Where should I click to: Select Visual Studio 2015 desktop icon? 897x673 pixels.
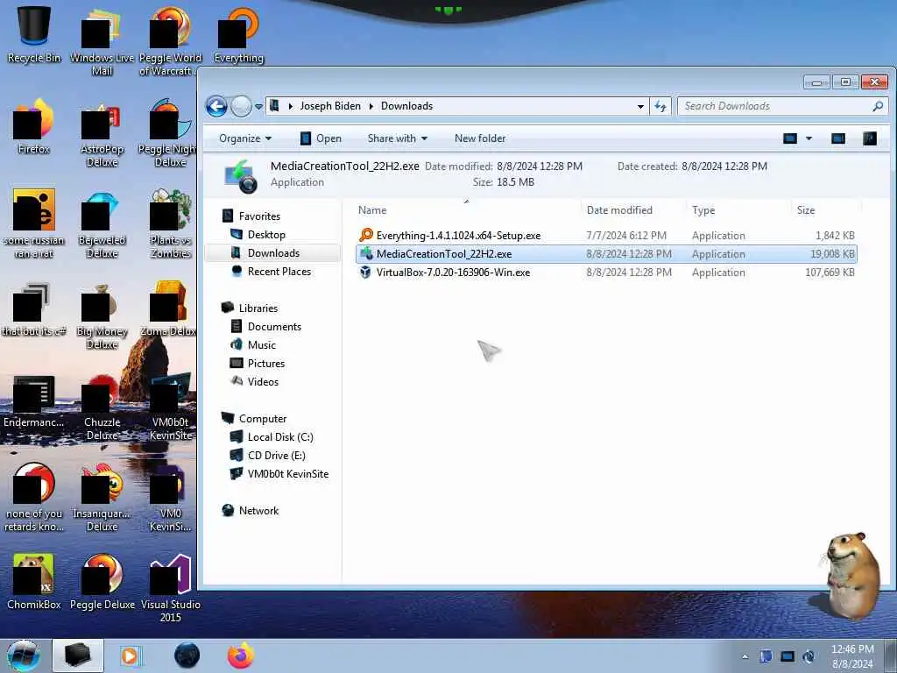(170, 589)
